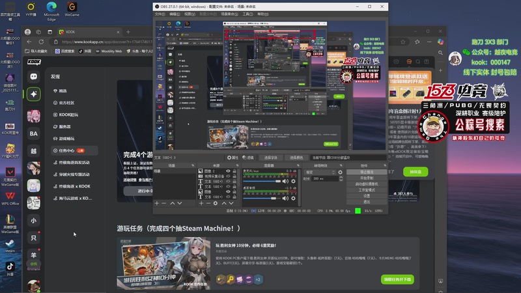Toggle lock on 图像 source

coord(234,191)
